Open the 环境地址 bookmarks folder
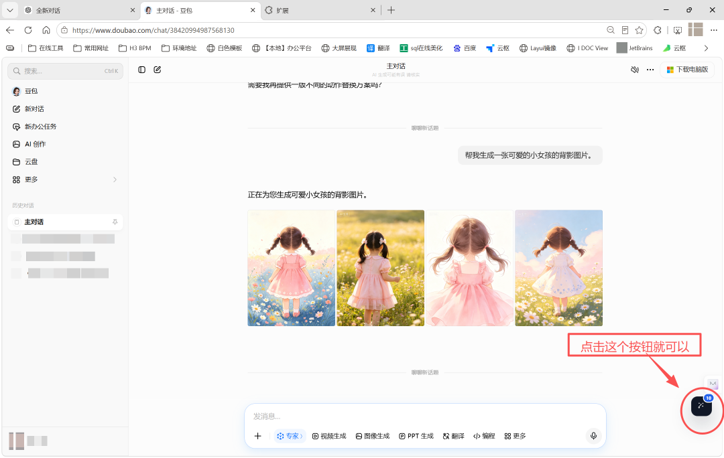Viewport: 724px width, 458px height. click(x=179, y=48)
